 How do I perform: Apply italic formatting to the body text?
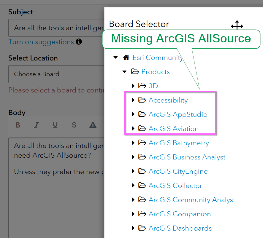coord(37,125)
